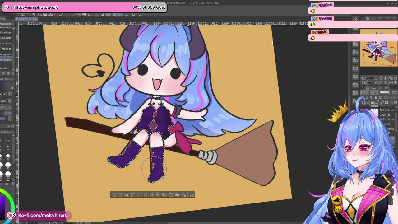Adjust layer opacity slider

tap(385, 92)
